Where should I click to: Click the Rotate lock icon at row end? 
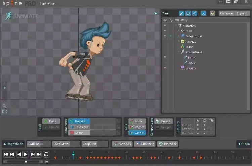(x=119, y=121)
